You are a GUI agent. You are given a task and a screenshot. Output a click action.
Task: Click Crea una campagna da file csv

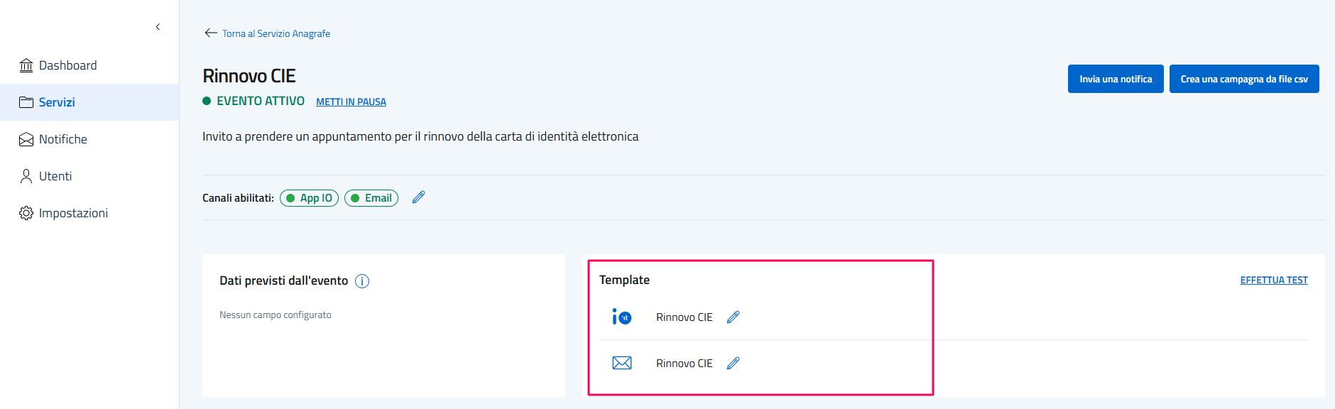[1243, 79]
